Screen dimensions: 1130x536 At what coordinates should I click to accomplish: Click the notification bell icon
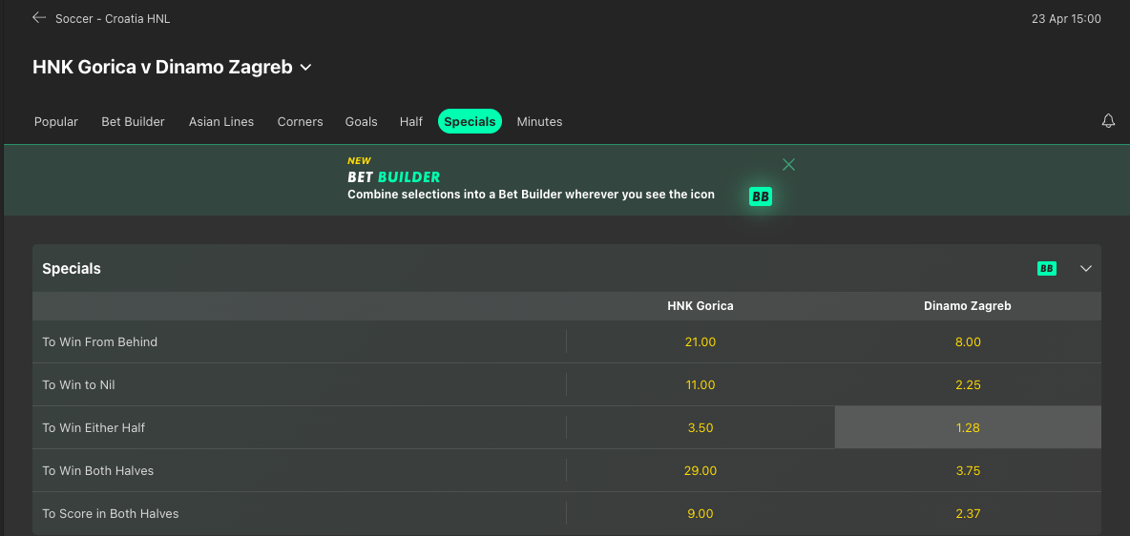pyautogui.click(x=1108, y=121)
